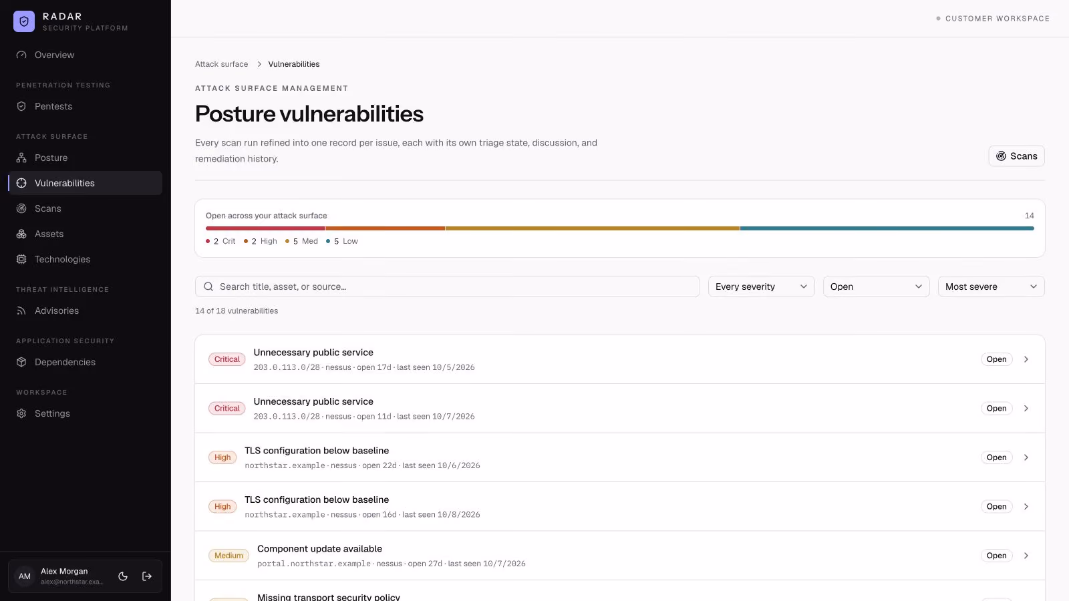This screenshot has width=1069, height=601.
Task: Click the Attack surface breadcrumb link
Action: pos(221,64)
